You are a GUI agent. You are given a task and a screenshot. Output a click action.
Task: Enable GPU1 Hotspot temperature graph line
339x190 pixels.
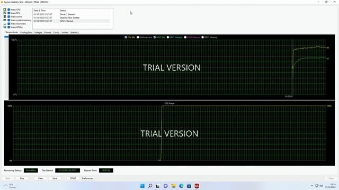(x=168, y=37)
